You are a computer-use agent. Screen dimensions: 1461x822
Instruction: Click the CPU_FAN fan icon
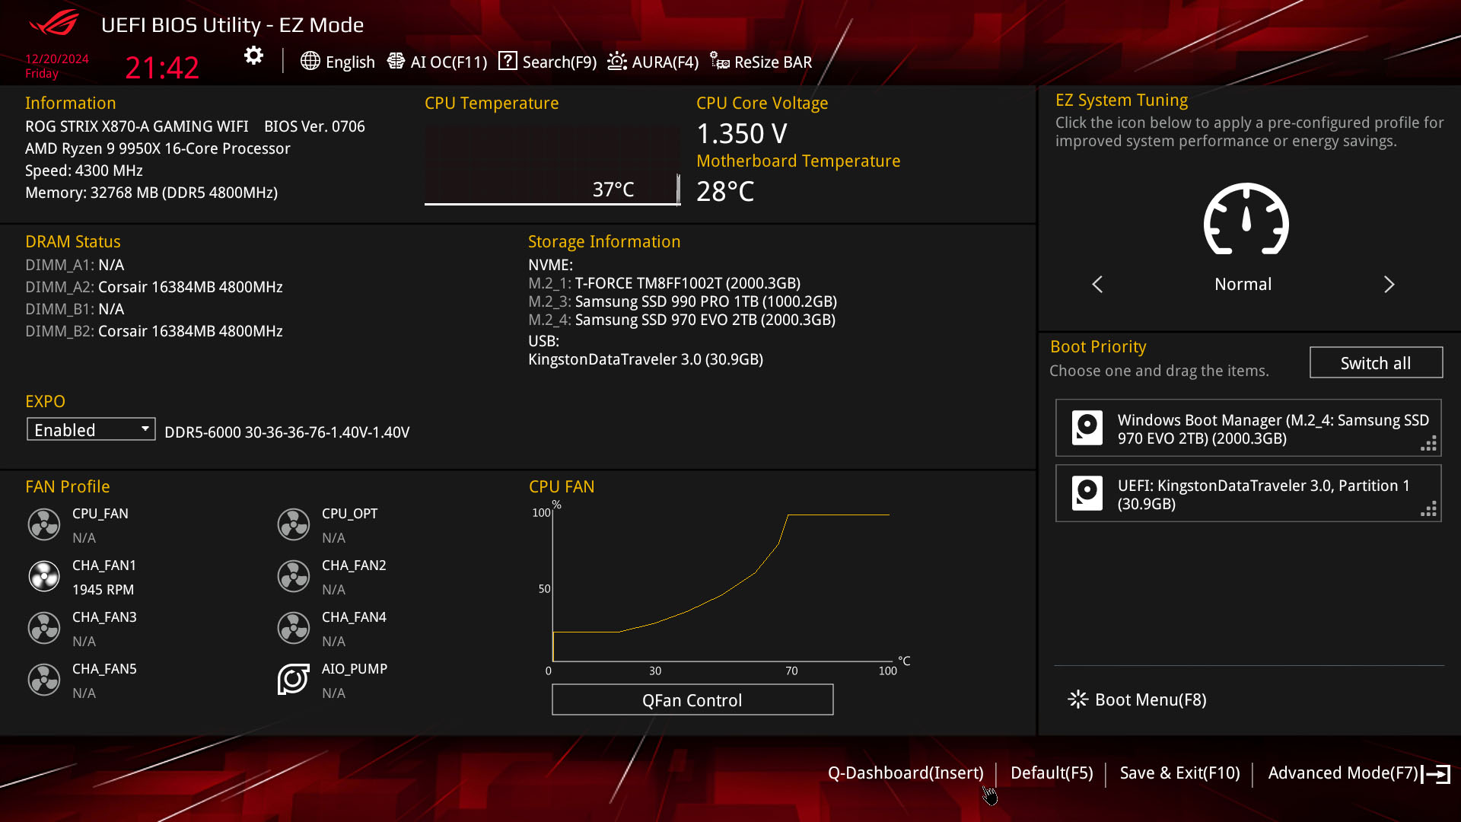[x=44, y=524]
